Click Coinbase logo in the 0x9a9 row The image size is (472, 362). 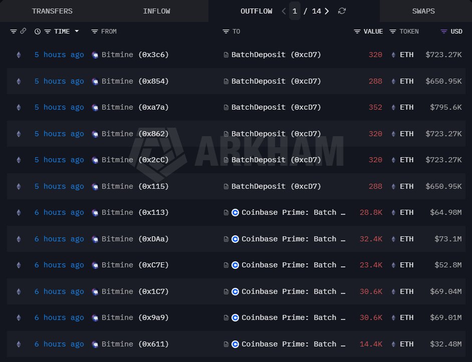[235, 318]
